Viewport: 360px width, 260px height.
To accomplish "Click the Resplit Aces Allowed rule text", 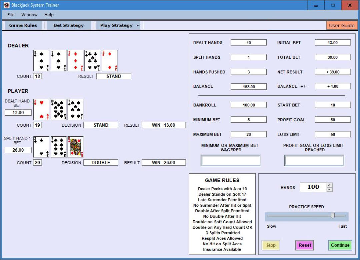I will tap(222, 238).
